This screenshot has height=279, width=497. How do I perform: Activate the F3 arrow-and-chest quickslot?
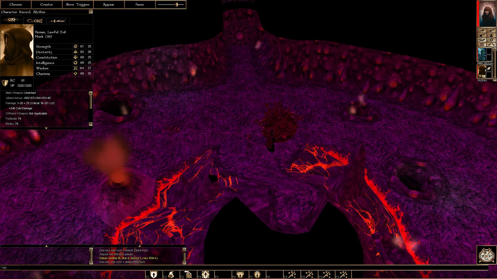(x=188, y=274)
